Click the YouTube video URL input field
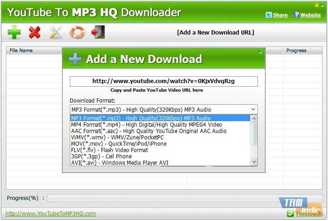 (164, 81)
